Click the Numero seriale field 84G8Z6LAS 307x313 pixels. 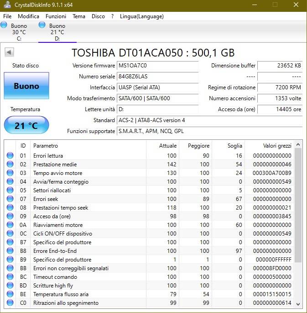(x=157, y=77)
